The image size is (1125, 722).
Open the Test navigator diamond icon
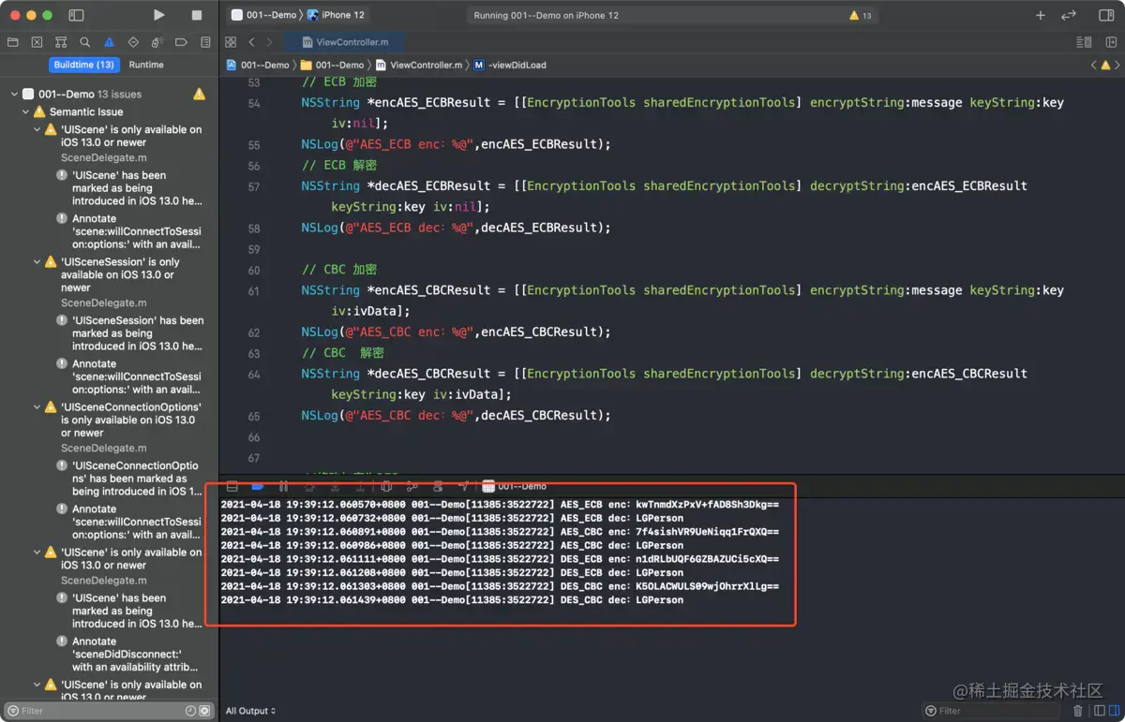point(133,42)
